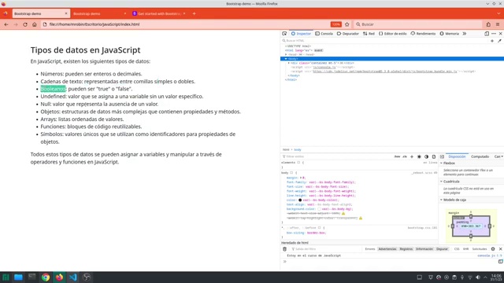Toggle the Registros console filter

(406, 249)
